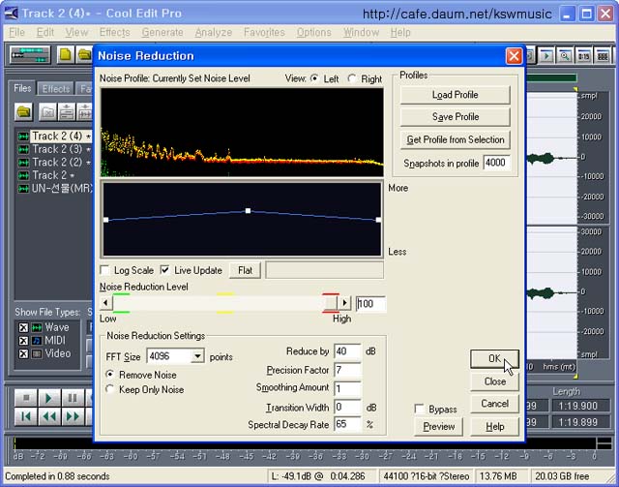This screenshot has width=619, height=487.
Task: Open the File menu
Action: coord(17,32)
